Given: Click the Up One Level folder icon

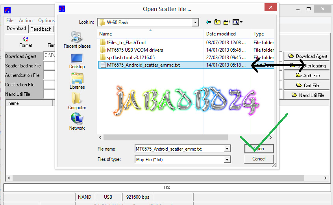Looking at the screenshot, I should click(217, 22).
